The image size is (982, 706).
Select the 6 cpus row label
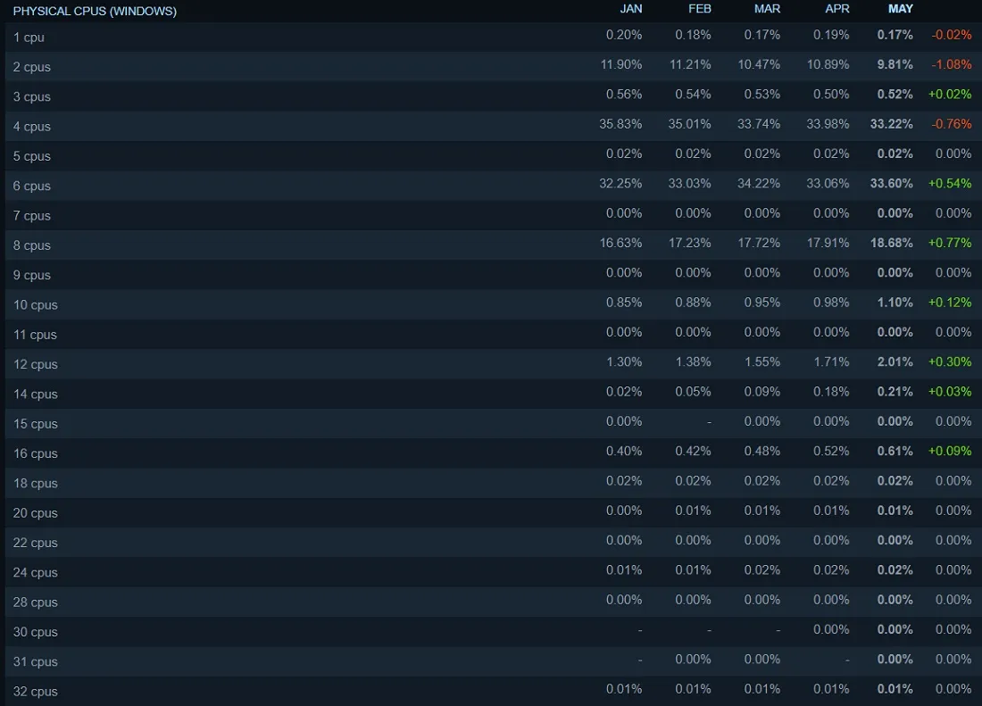point(32,186)
